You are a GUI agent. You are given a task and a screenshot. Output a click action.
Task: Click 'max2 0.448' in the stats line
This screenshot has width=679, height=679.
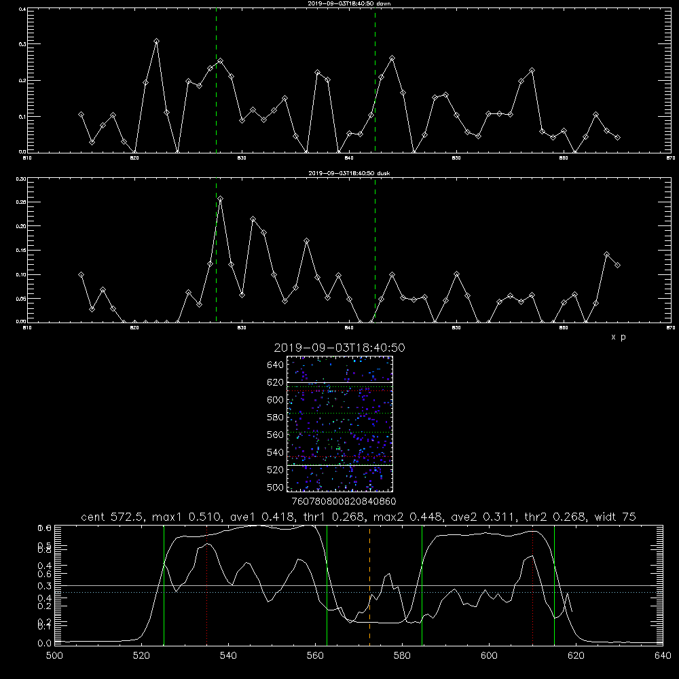[408, 517]
